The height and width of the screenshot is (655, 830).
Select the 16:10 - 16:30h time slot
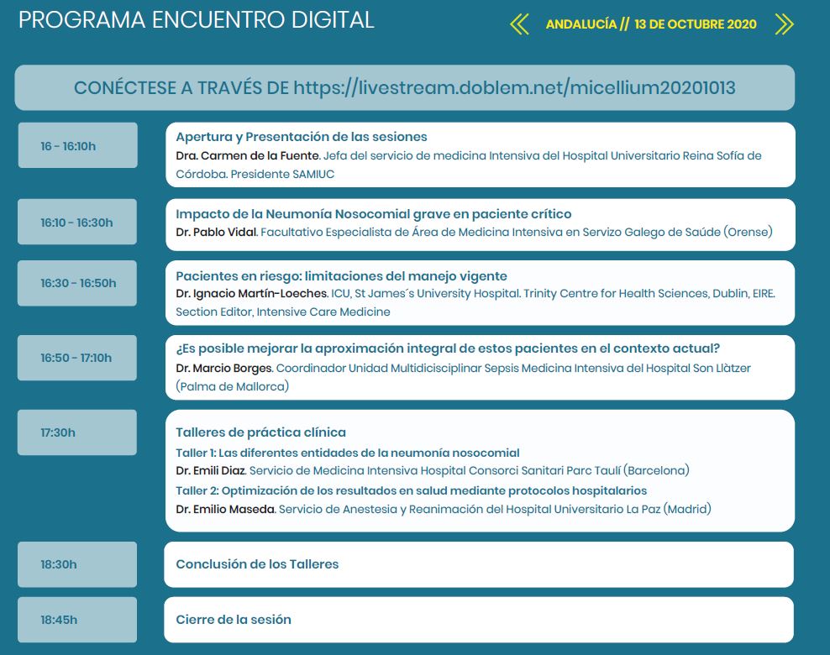point(76,223)
